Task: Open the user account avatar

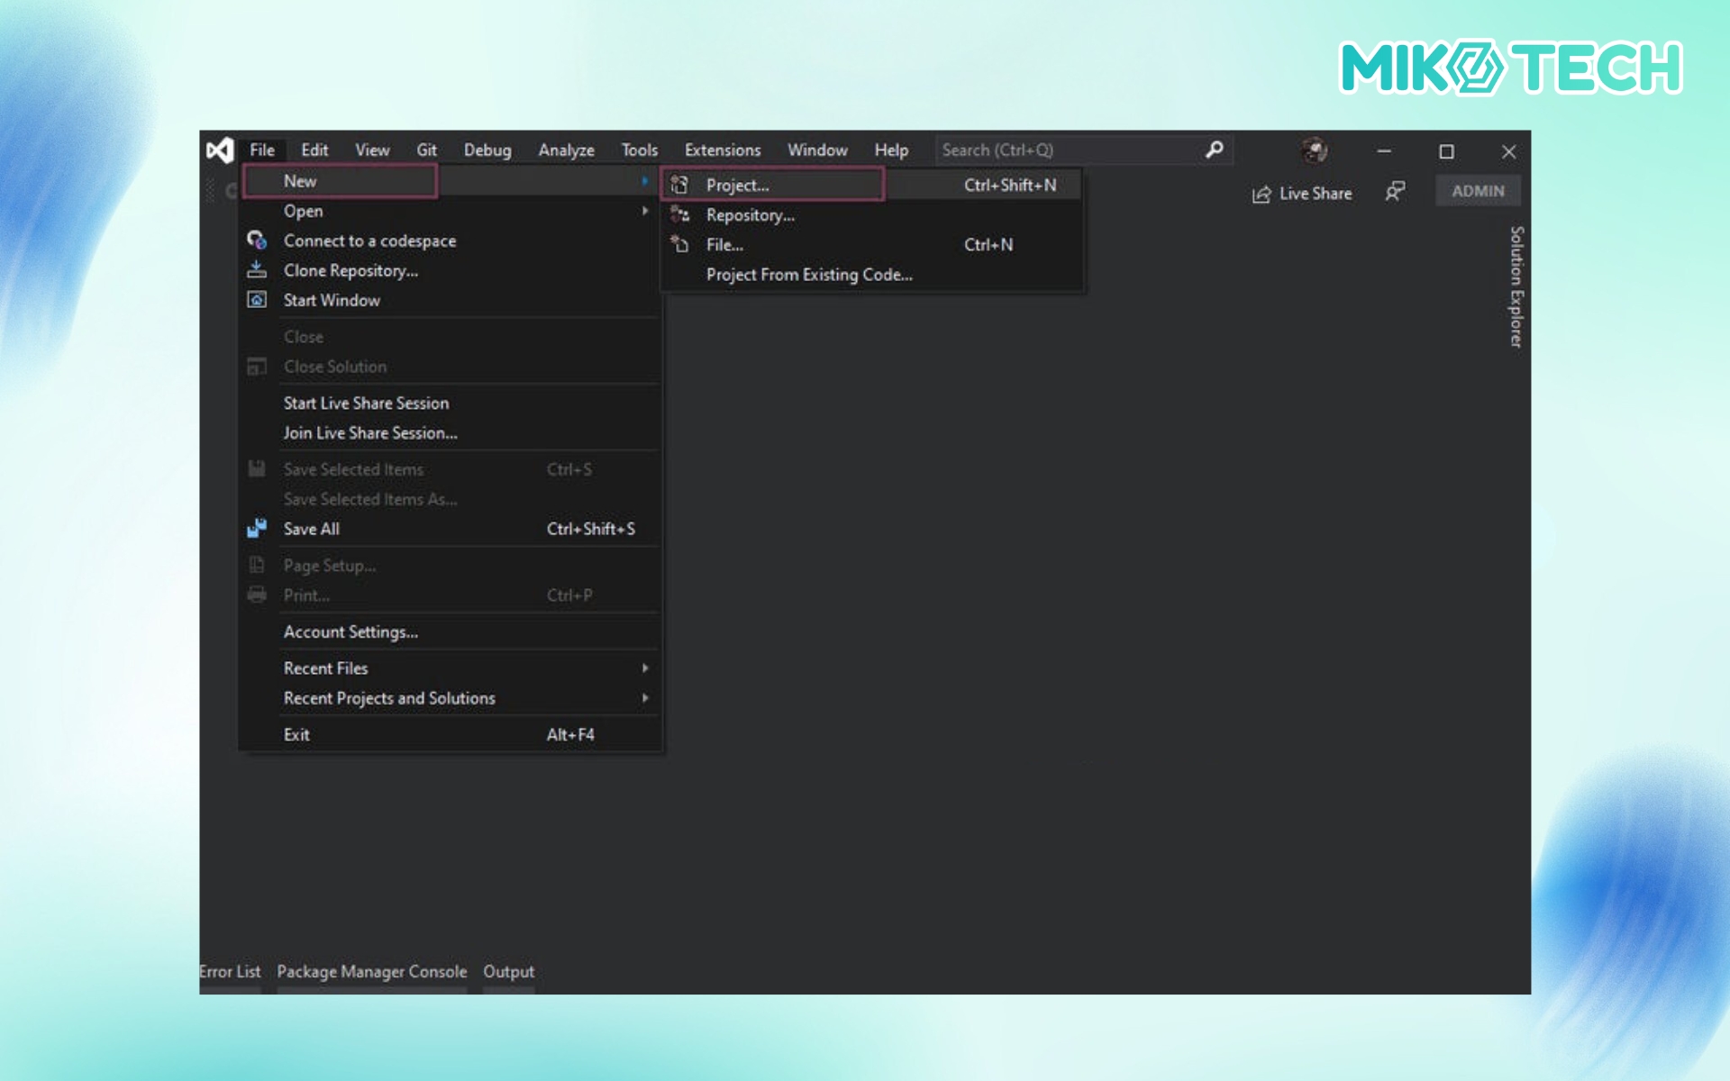Action: click(x=1315, y=150)
